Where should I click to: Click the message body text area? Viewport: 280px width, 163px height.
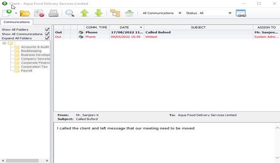tap(164, 143)
